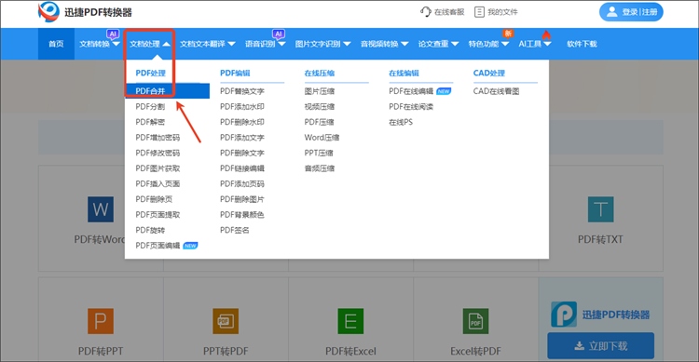Pick PDF签名 option
699x362 pixels.
coord(235,230)
